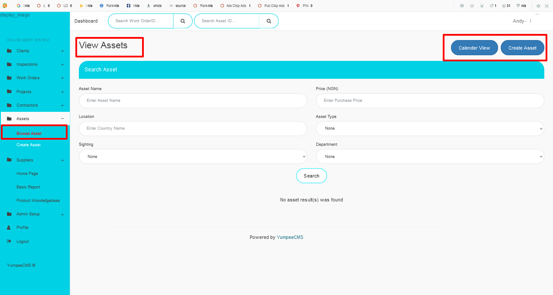Image resolution: width=553 pixels, height=295 pixels.
Task: Expand the Admin Setup menu plus sign
Action: [62, 214]
